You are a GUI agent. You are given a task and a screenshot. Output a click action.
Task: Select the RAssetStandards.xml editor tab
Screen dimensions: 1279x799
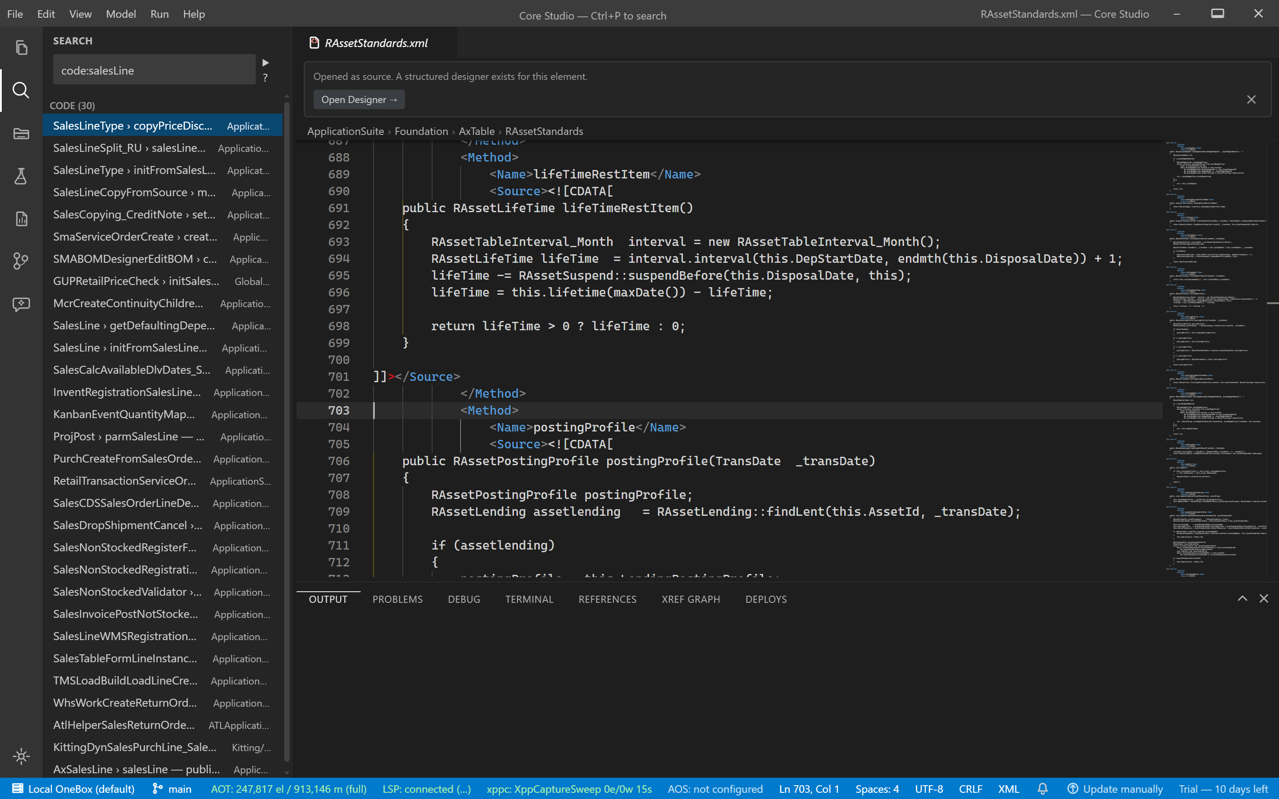point(375,43)
